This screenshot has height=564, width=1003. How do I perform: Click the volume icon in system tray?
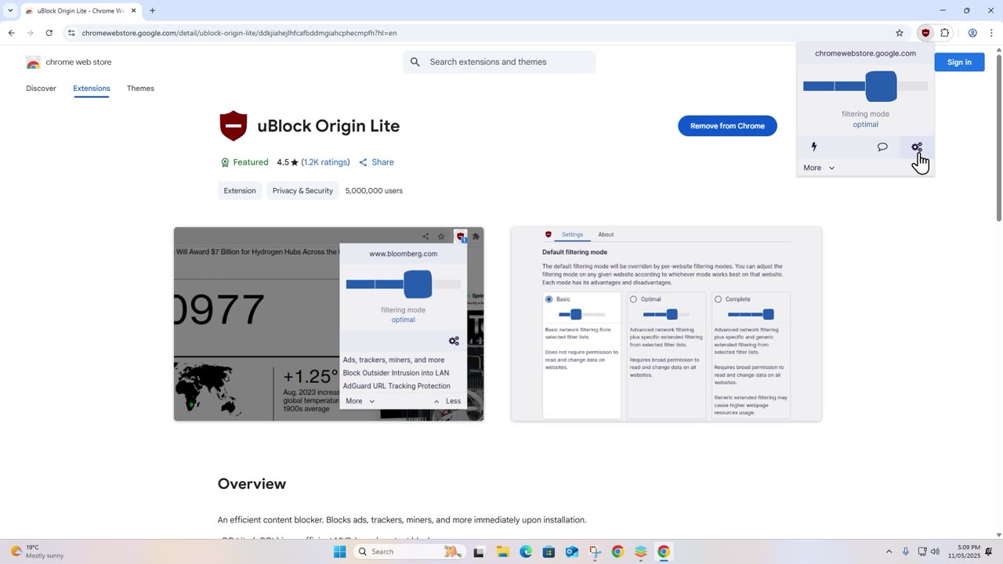[x=935, y=551]
